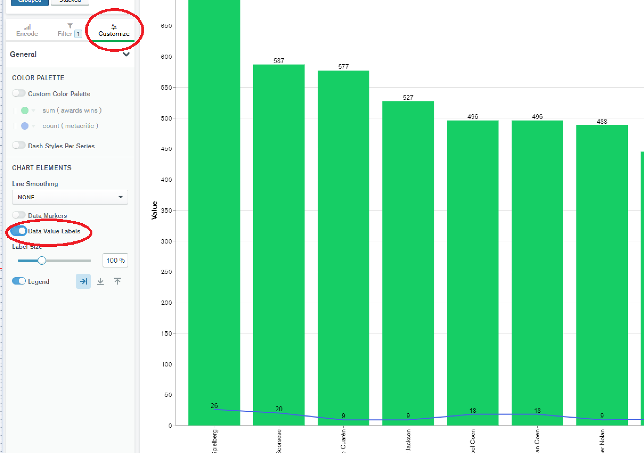
Task: Open green color dropdown for sum series
Action: pyautogui.click(x=33, y=110)
